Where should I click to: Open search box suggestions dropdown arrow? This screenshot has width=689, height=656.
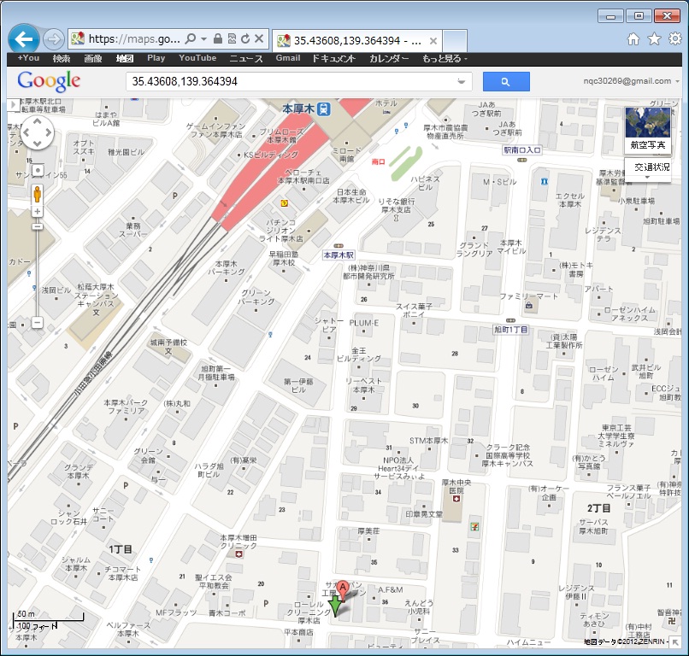point(461,82)
